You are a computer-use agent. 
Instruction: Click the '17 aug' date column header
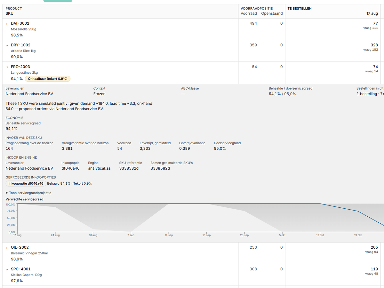tap(372, 13)
